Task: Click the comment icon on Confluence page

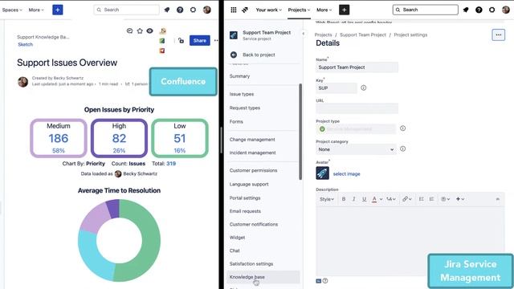Action: [129, 31]
